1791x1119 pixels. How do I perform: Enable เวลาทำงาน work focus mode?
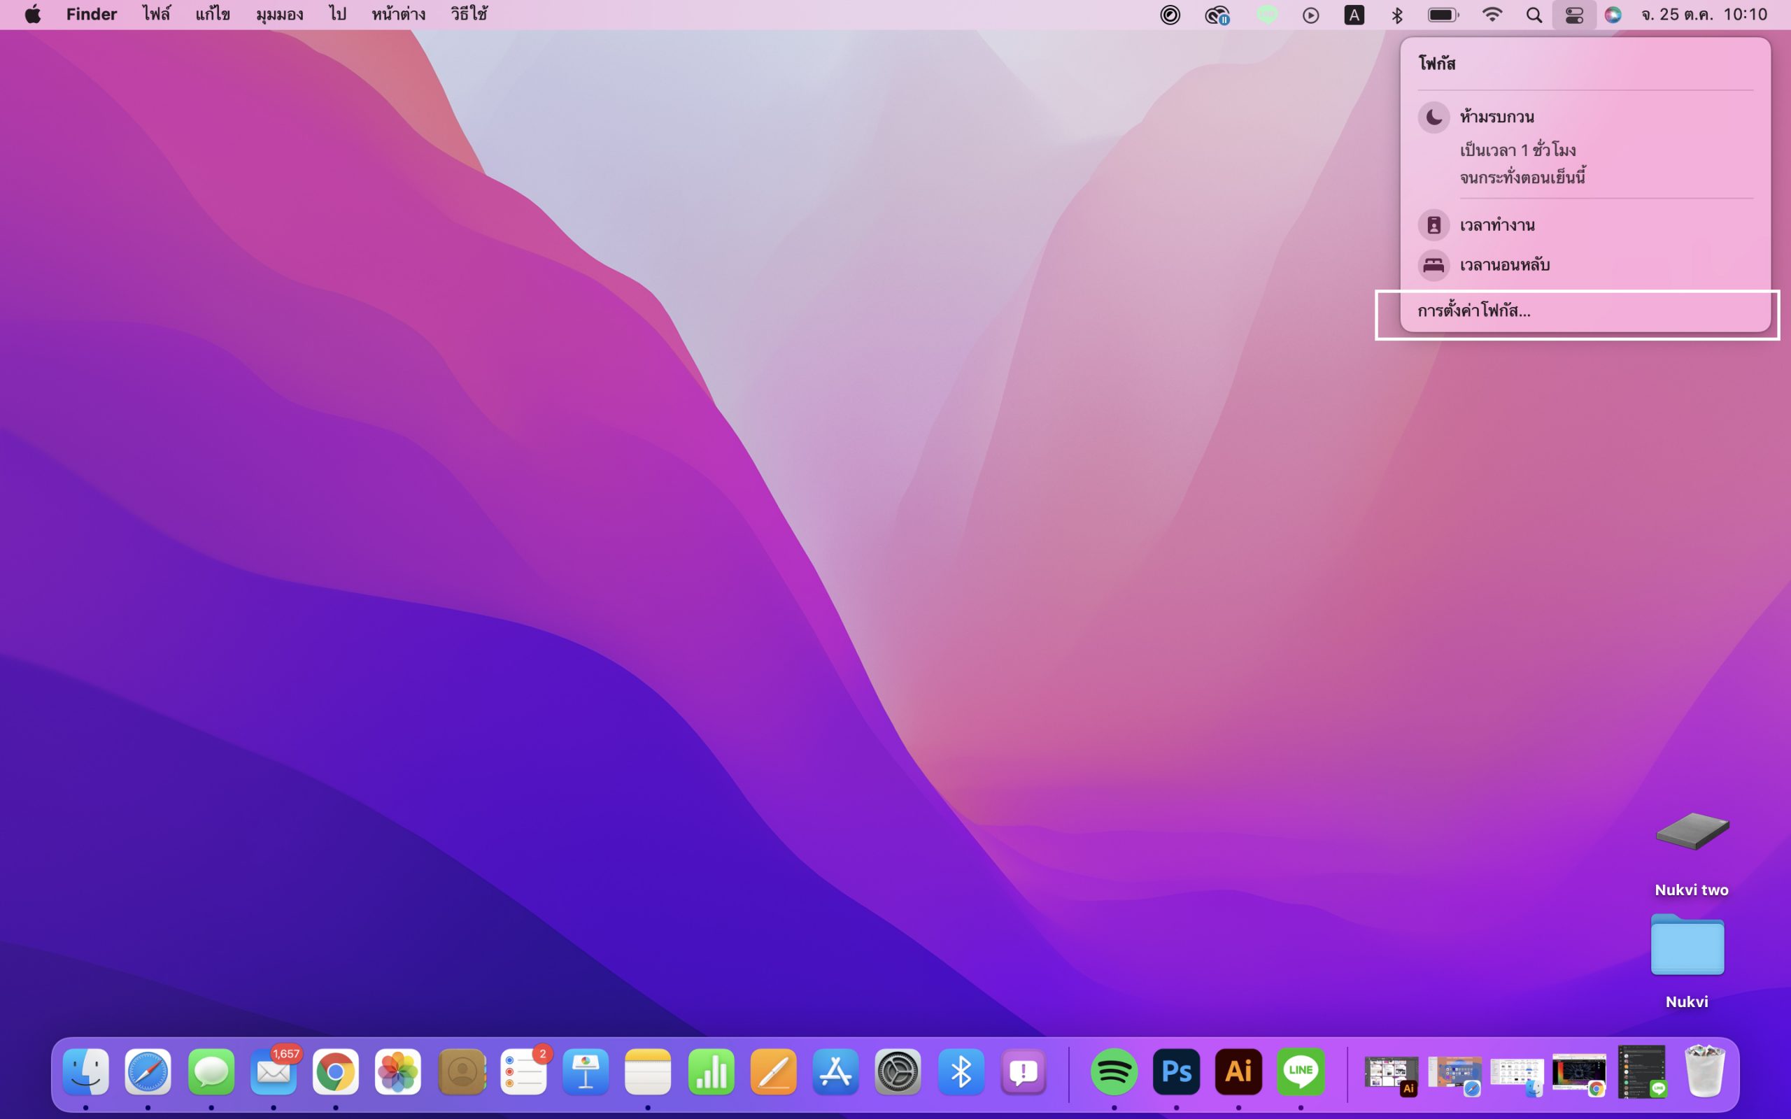coord(1496,225)
